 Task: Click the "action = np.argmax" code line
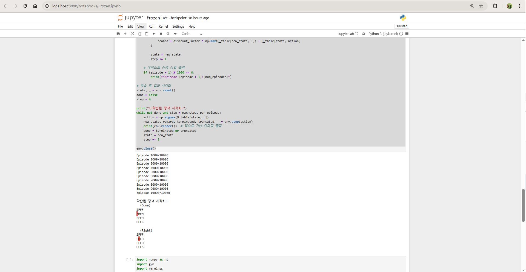(x=176, y=118)
